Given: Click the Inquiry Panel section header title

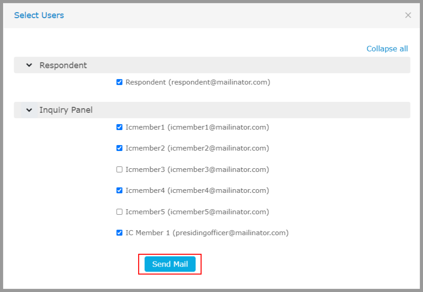Looking at the screenshot, I should click(66, 110).
